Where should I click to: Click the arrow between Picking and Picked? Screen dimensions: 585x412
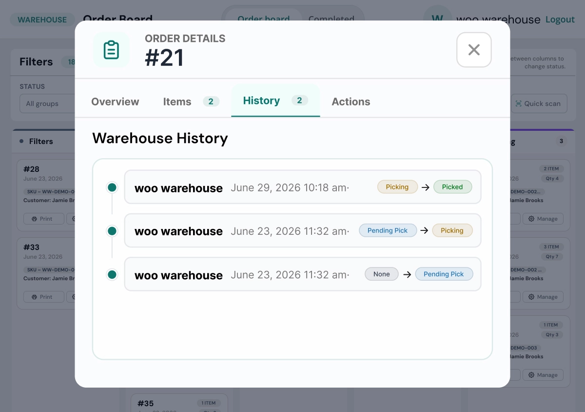tap(426, 187)
